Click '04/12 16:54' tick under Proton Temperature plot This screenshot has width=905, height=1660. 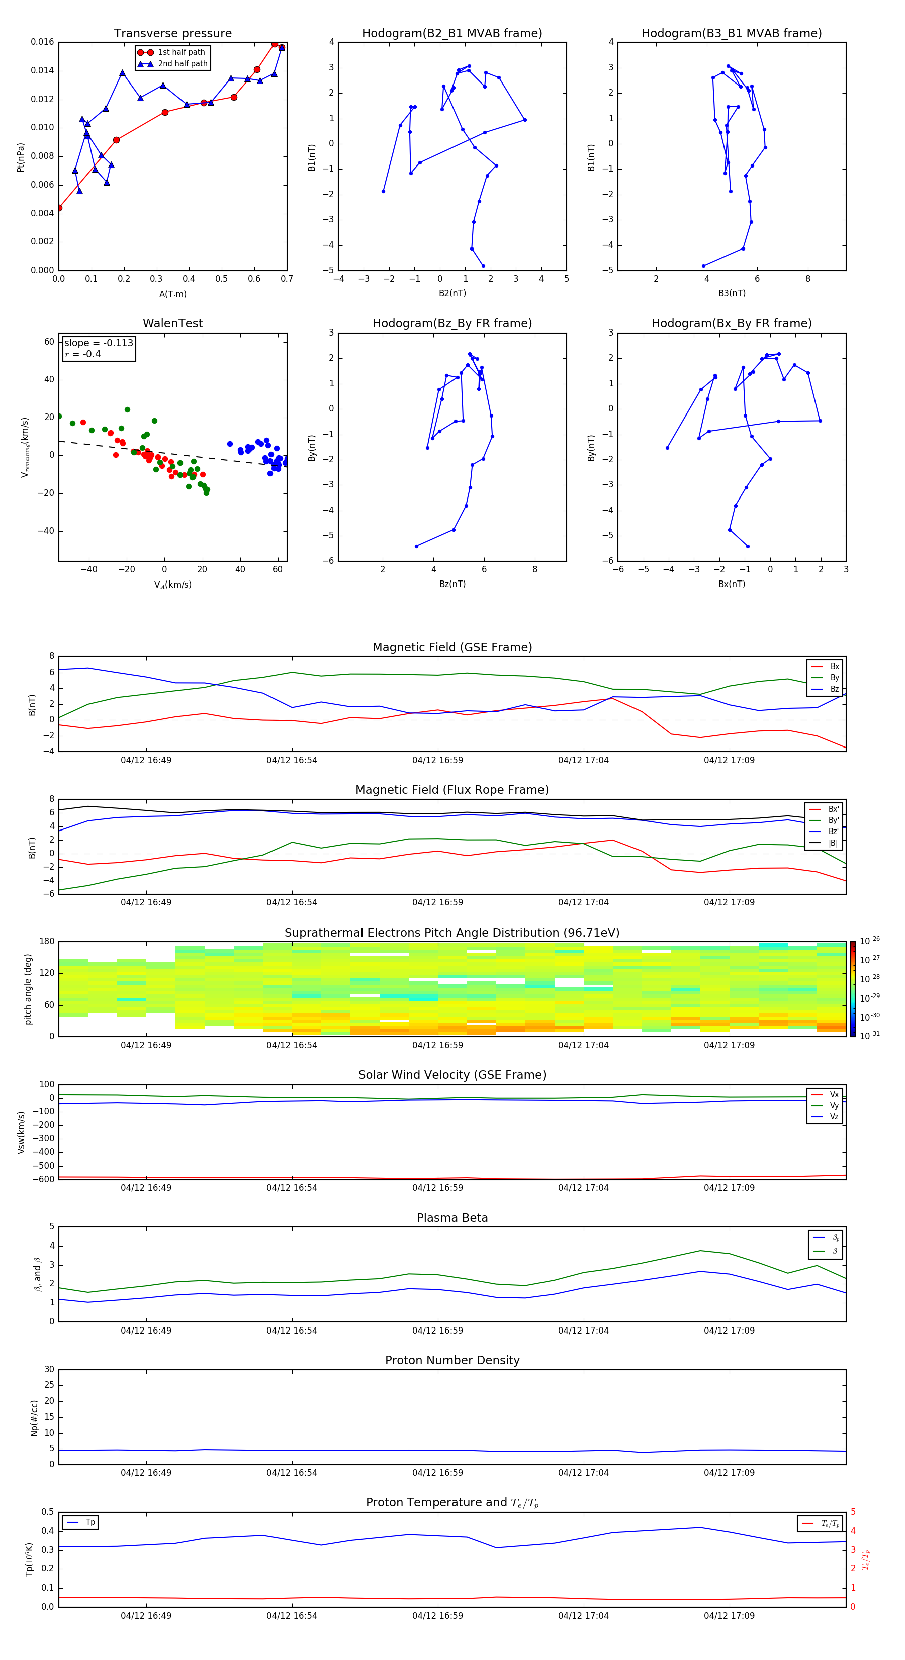click(292, 1616)
